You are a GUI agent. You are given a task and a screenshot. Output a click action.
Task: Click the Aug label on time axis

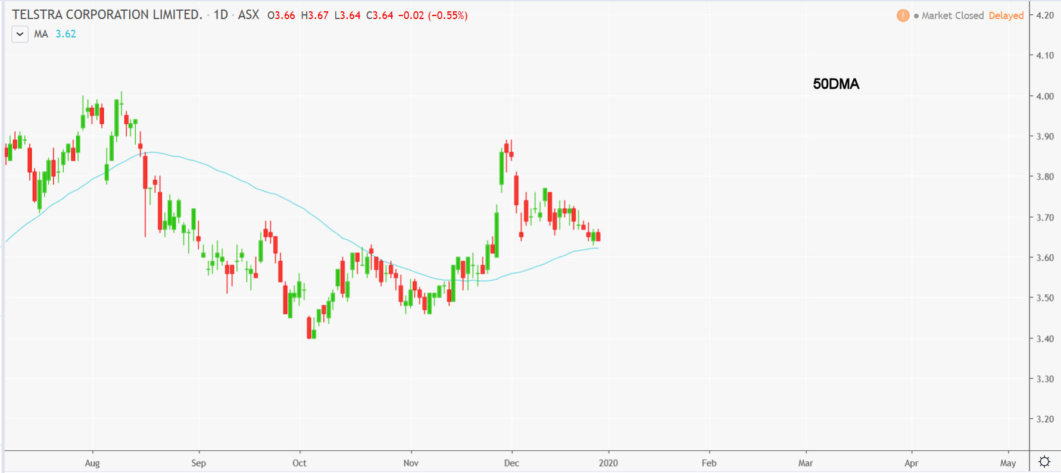(92, 463)
